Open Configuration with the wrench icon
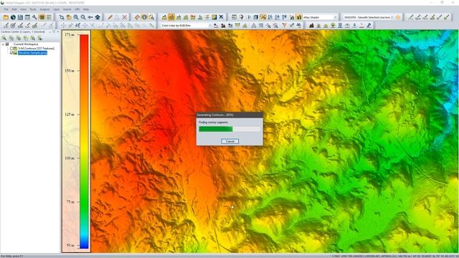The image size is (459, 258). [x=34, y=17]
